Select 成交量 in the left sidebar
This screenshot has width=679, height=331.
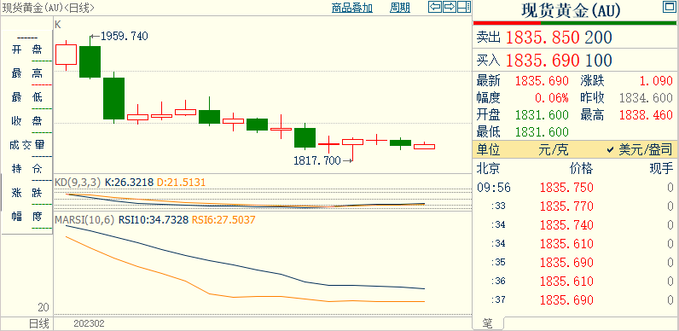[26, 145]
